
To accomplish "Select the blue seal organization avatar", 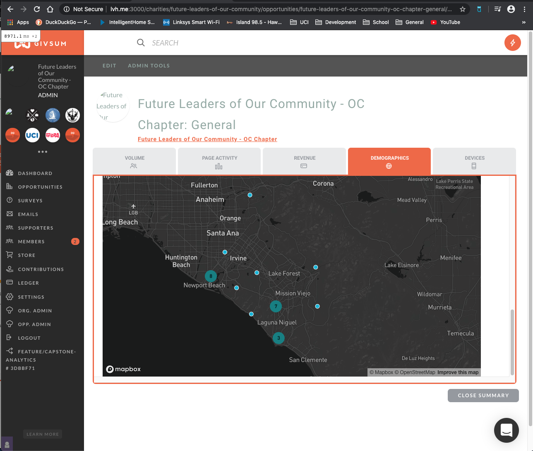I will coord(53,115).
